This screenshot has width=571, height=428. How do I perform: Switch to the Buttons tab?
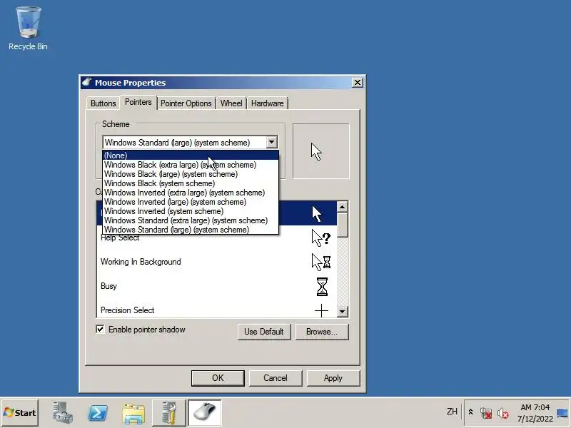click(x=103, y=103)
